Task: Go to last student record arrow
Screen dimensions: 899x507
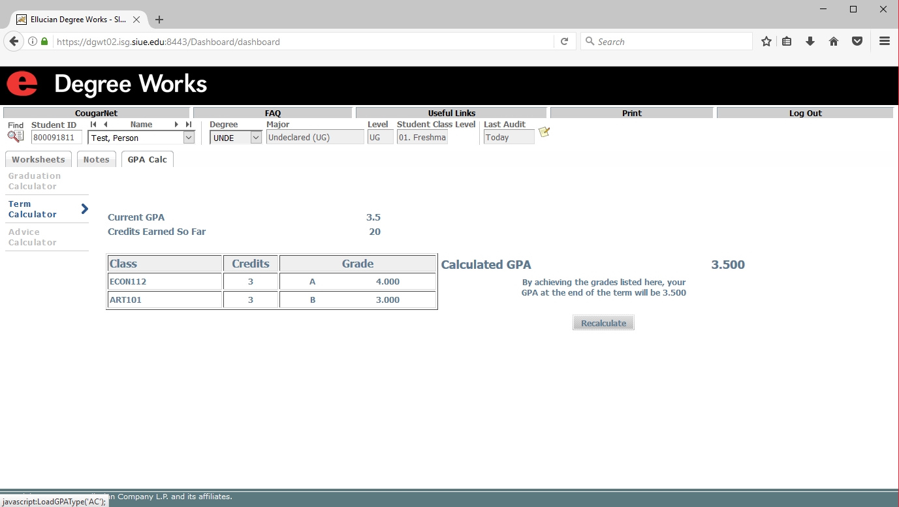Action: (x=189, y=125)
